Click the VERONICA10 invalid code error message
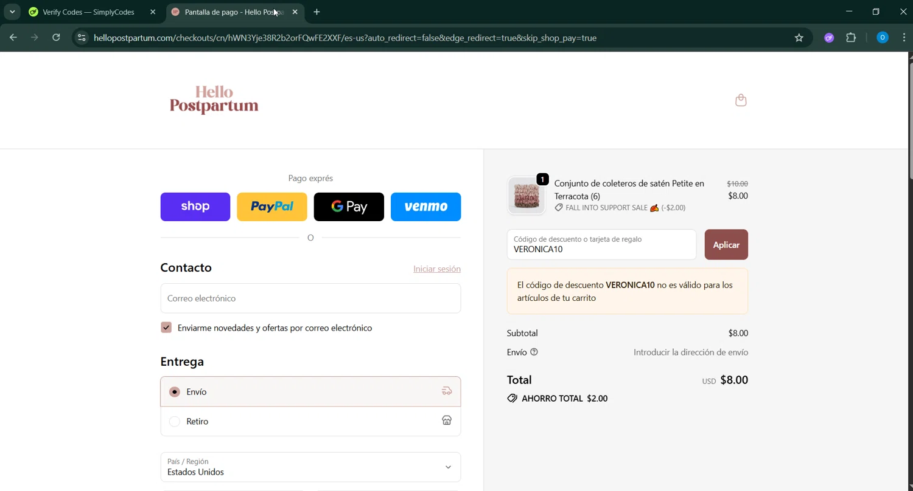 click(628, 292)
